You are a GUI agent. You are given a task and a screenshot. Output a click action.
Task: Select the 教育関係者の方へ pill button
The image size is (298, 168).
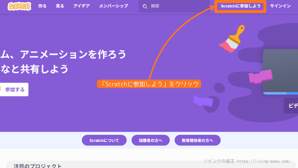coord(197,140)
